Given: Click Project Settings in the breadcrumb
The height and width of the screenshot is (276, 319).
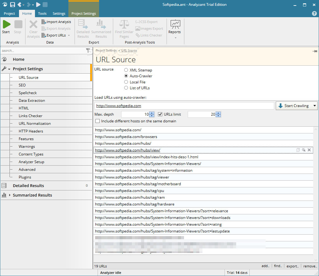Looking at the screenshot, I should (106, 50).
